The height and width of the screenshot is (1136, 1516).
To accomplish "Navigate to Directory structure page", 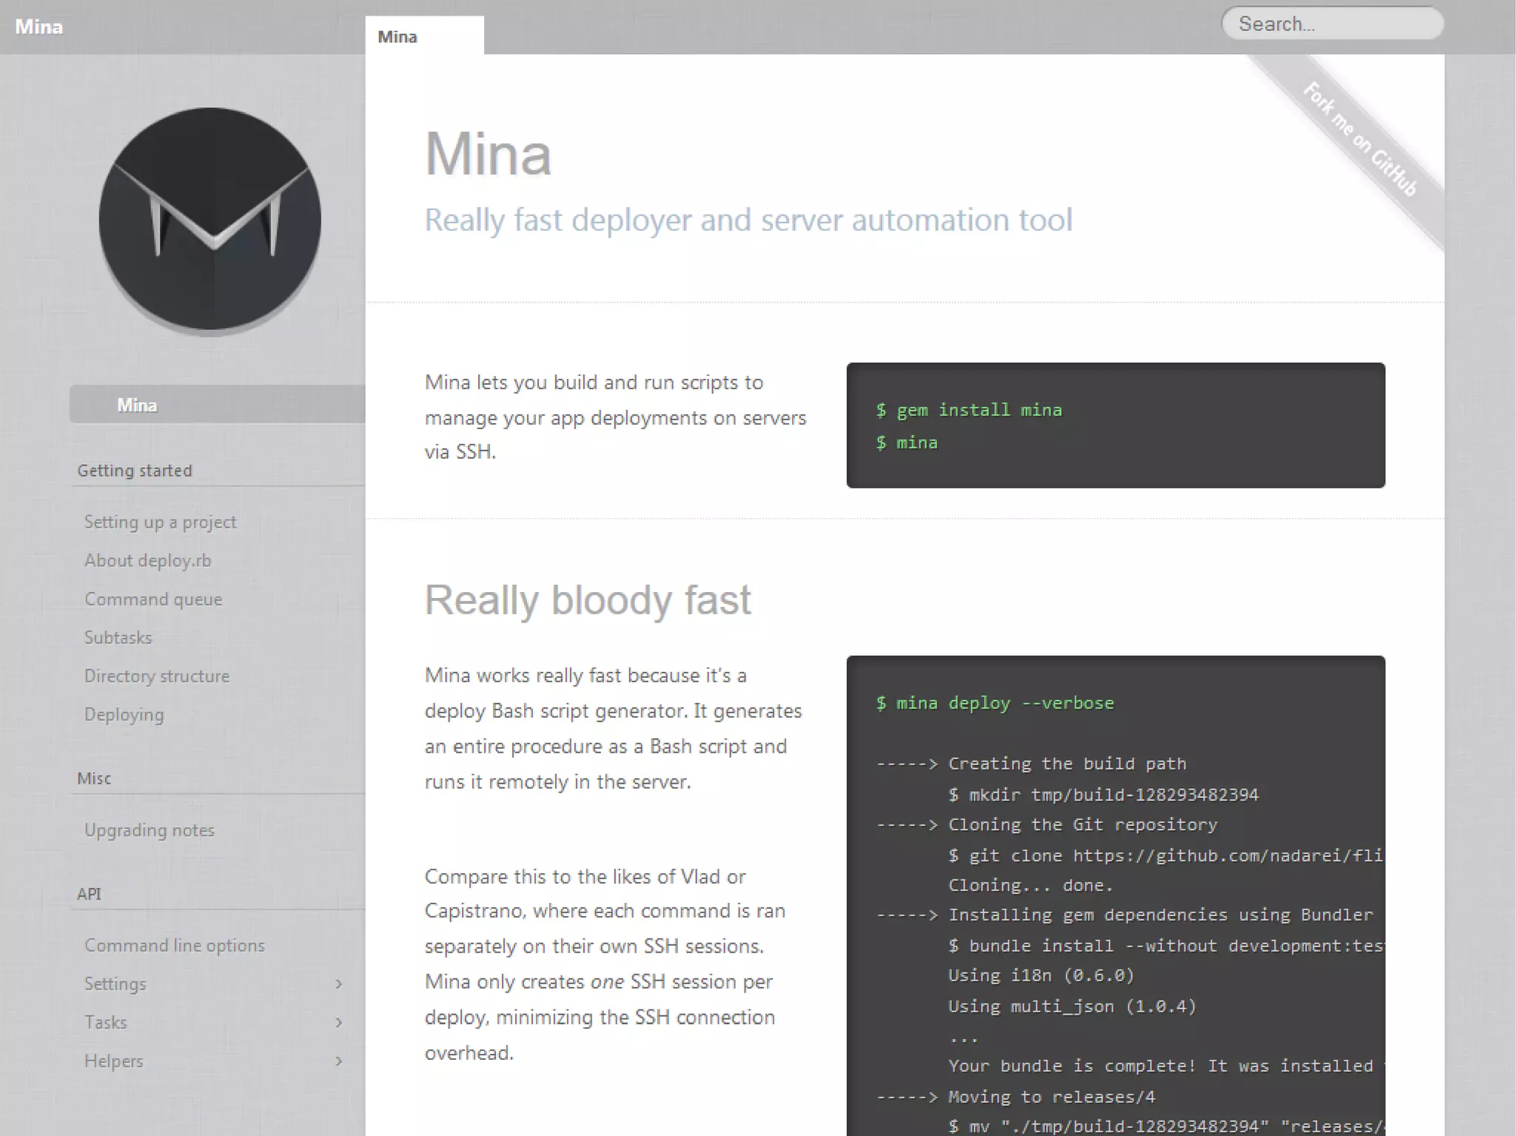I will (x=157, y=676).
